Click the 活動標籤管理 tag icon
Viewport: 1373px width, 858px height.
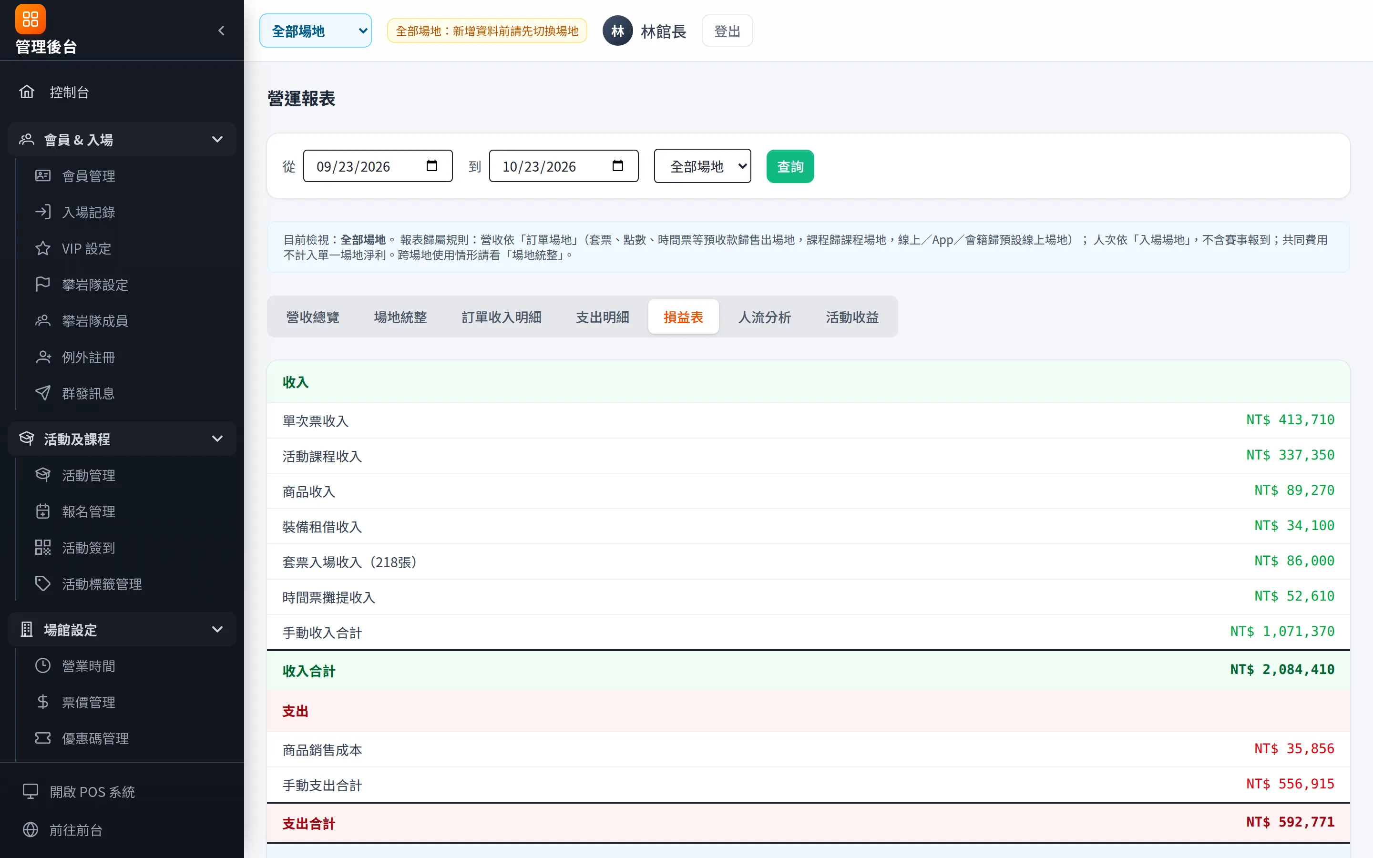[x=42, y=584]
